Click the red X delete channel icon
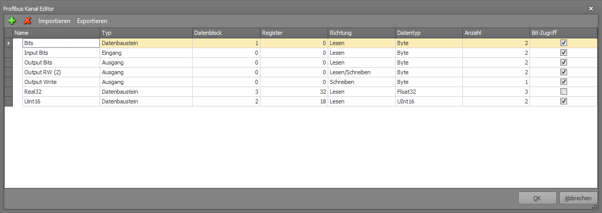The image size is (602, 213). tap(27, 21)
